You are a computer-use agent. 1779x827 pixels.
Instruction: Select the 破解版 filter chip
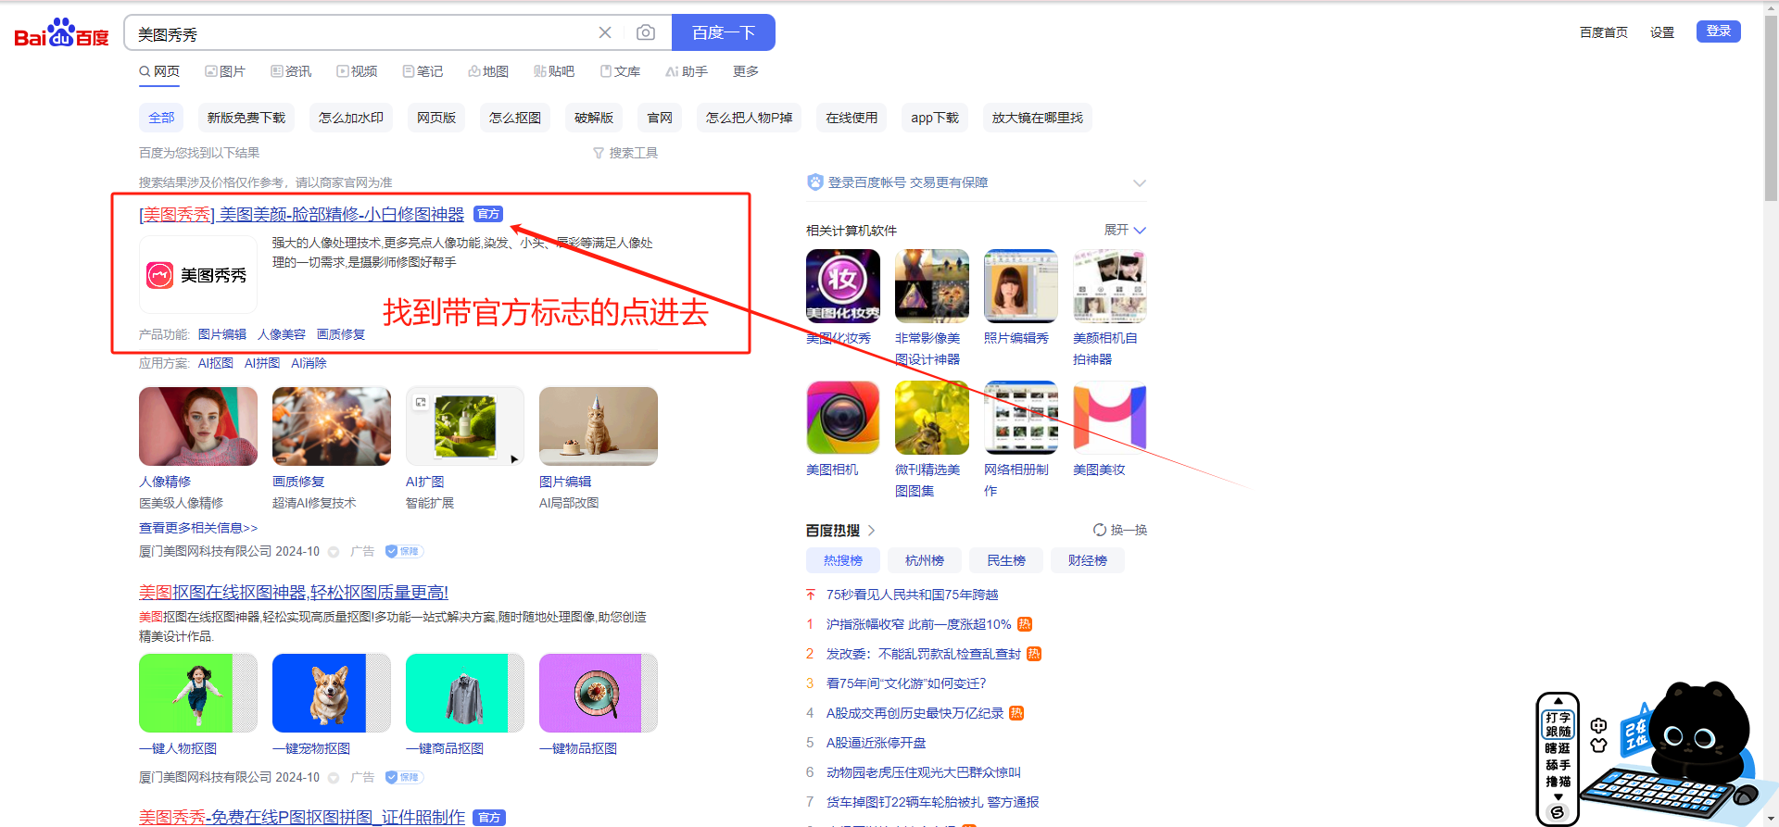click(x=594, y=118)
